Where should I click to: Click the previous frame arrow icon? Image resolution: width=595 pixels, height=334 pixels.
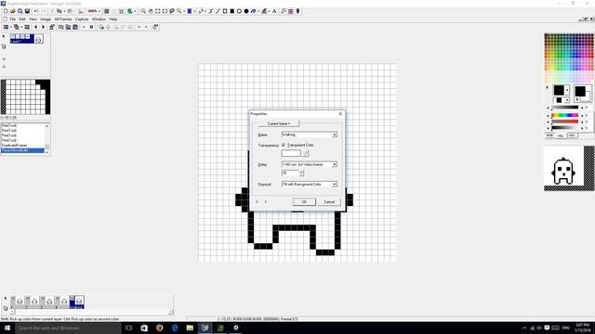(x=35, y=27)
